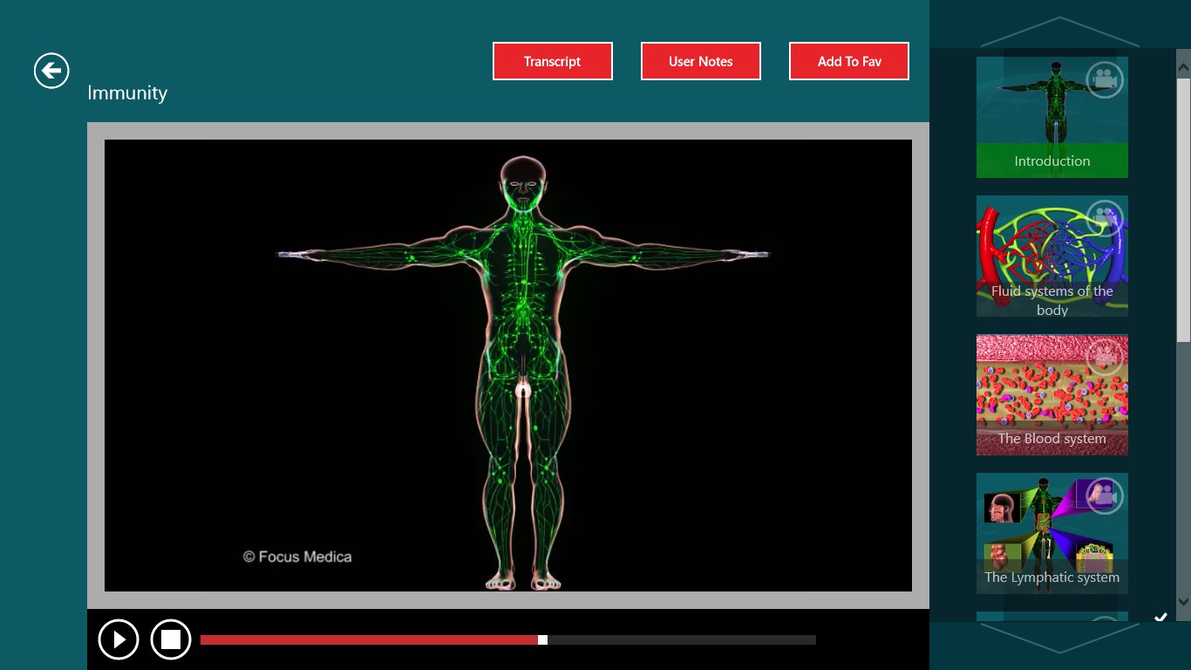Image resolution: width=1191 pixels, height=670 pixels.
Task: Click the back arrow icon
Action: click(x=51, y=71)
